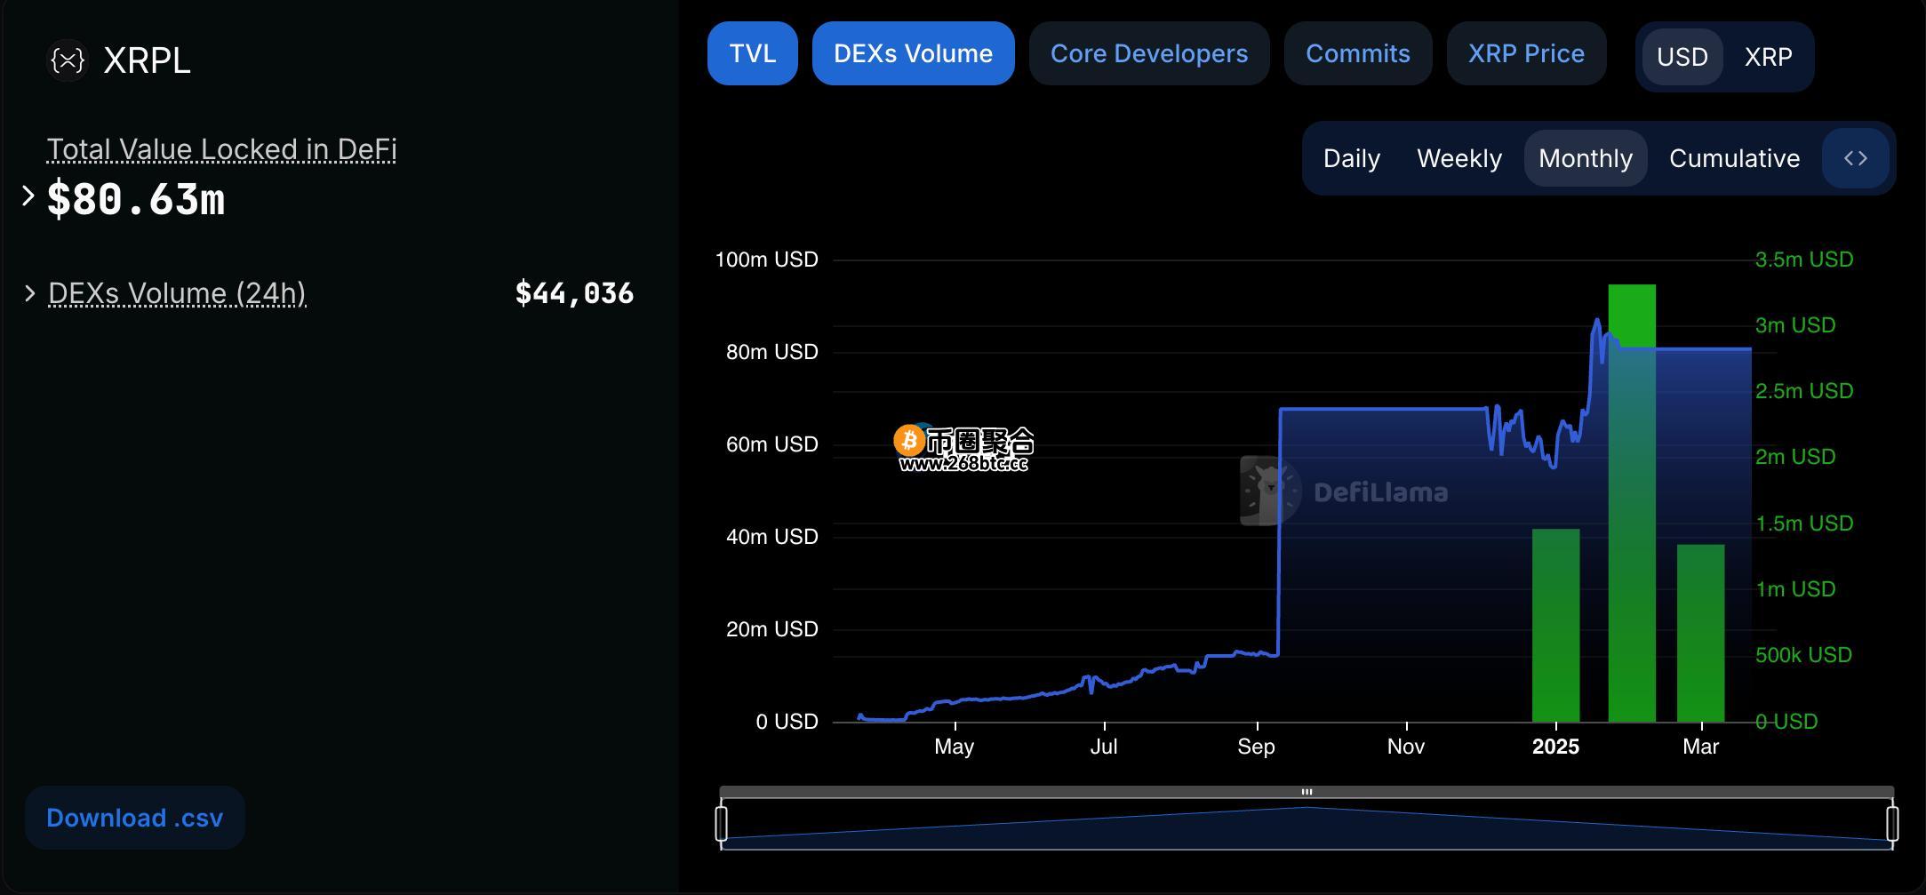The image size is (1926, 895).
Task: Select the Cumulative interval tab
Action: (1735, 158)
